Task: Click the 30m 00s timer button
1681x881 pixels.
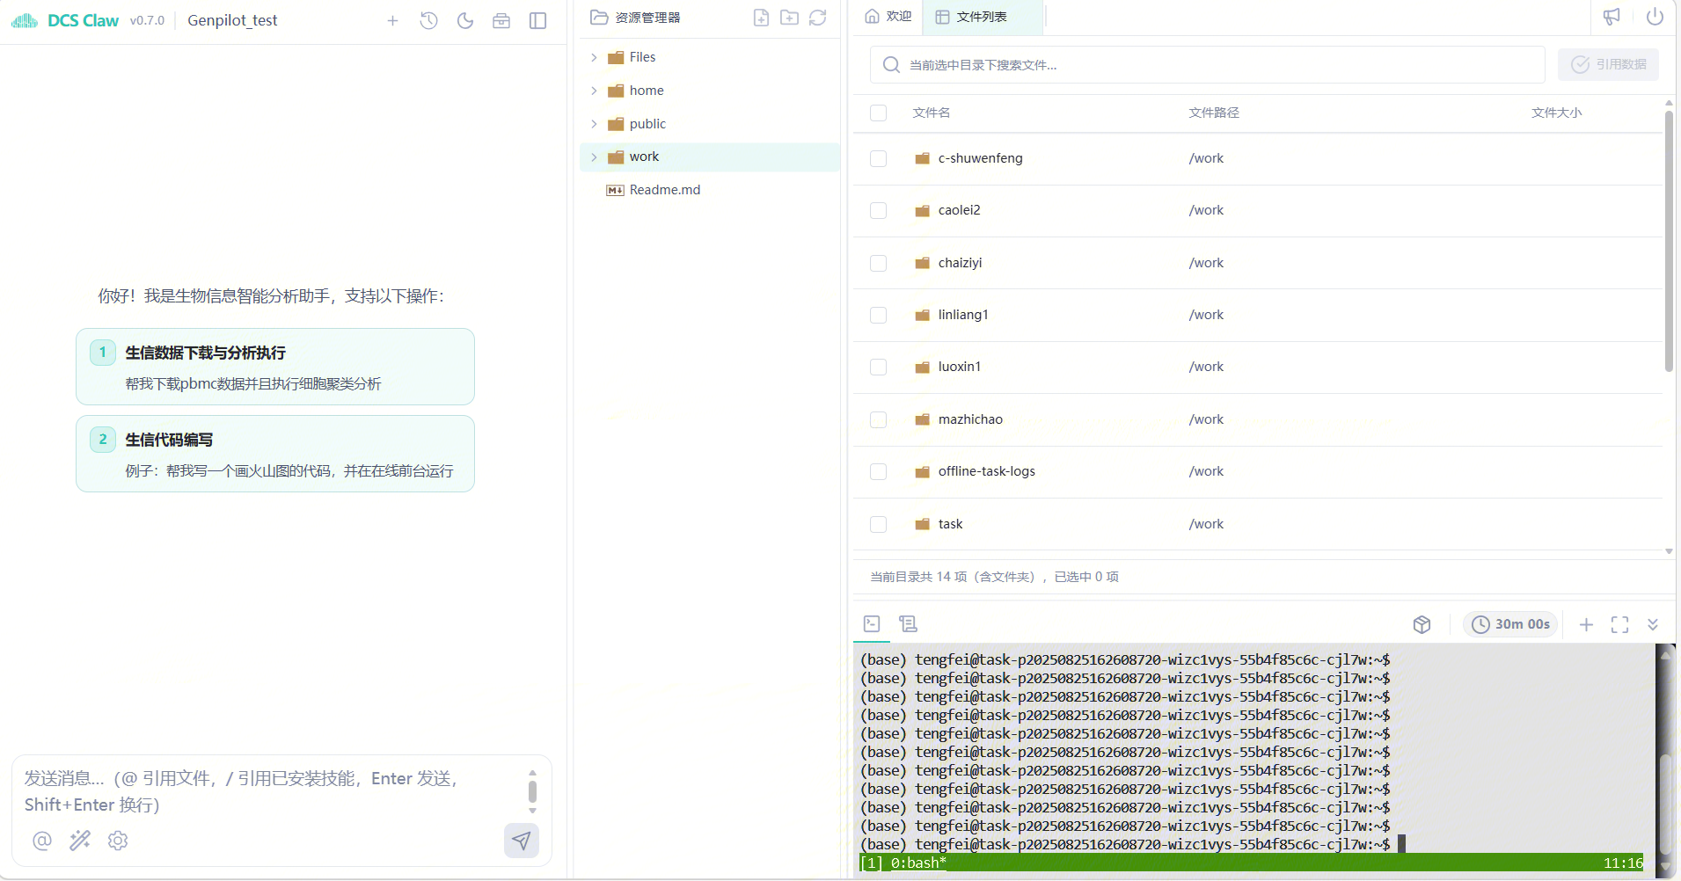Action: (1510, 624)
